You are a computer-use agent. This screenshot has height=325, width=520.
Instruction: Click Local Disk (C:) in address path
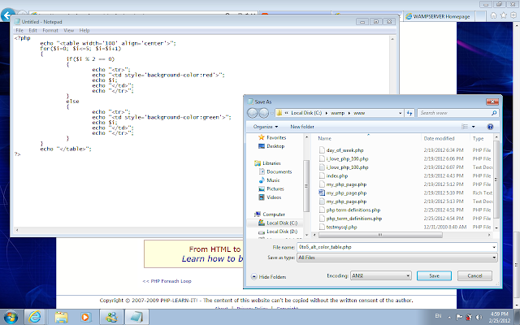306,113
